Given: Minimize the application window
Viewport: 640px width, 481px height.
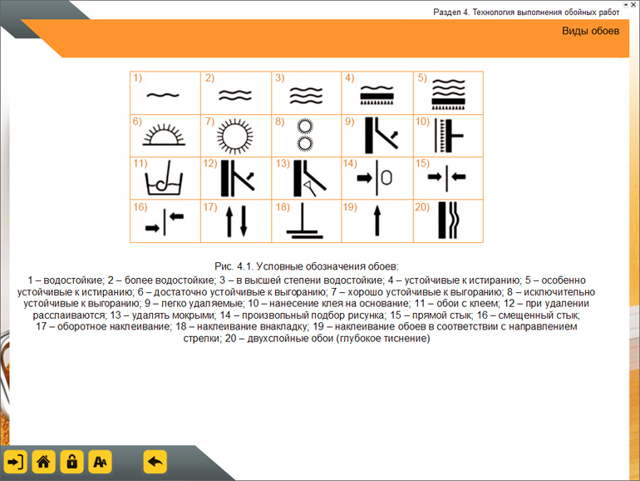Looking at the screenshot, I should coord(625,4).
